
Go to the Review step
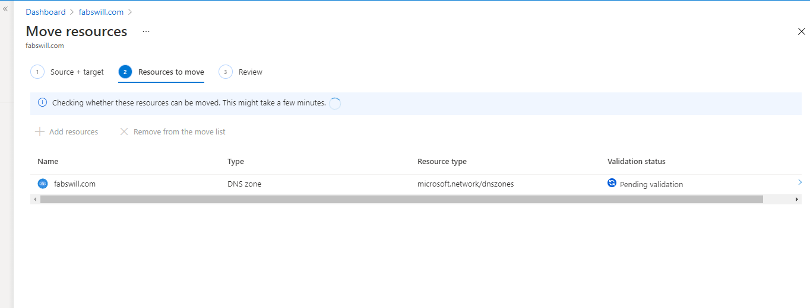(x=241, y=72)
